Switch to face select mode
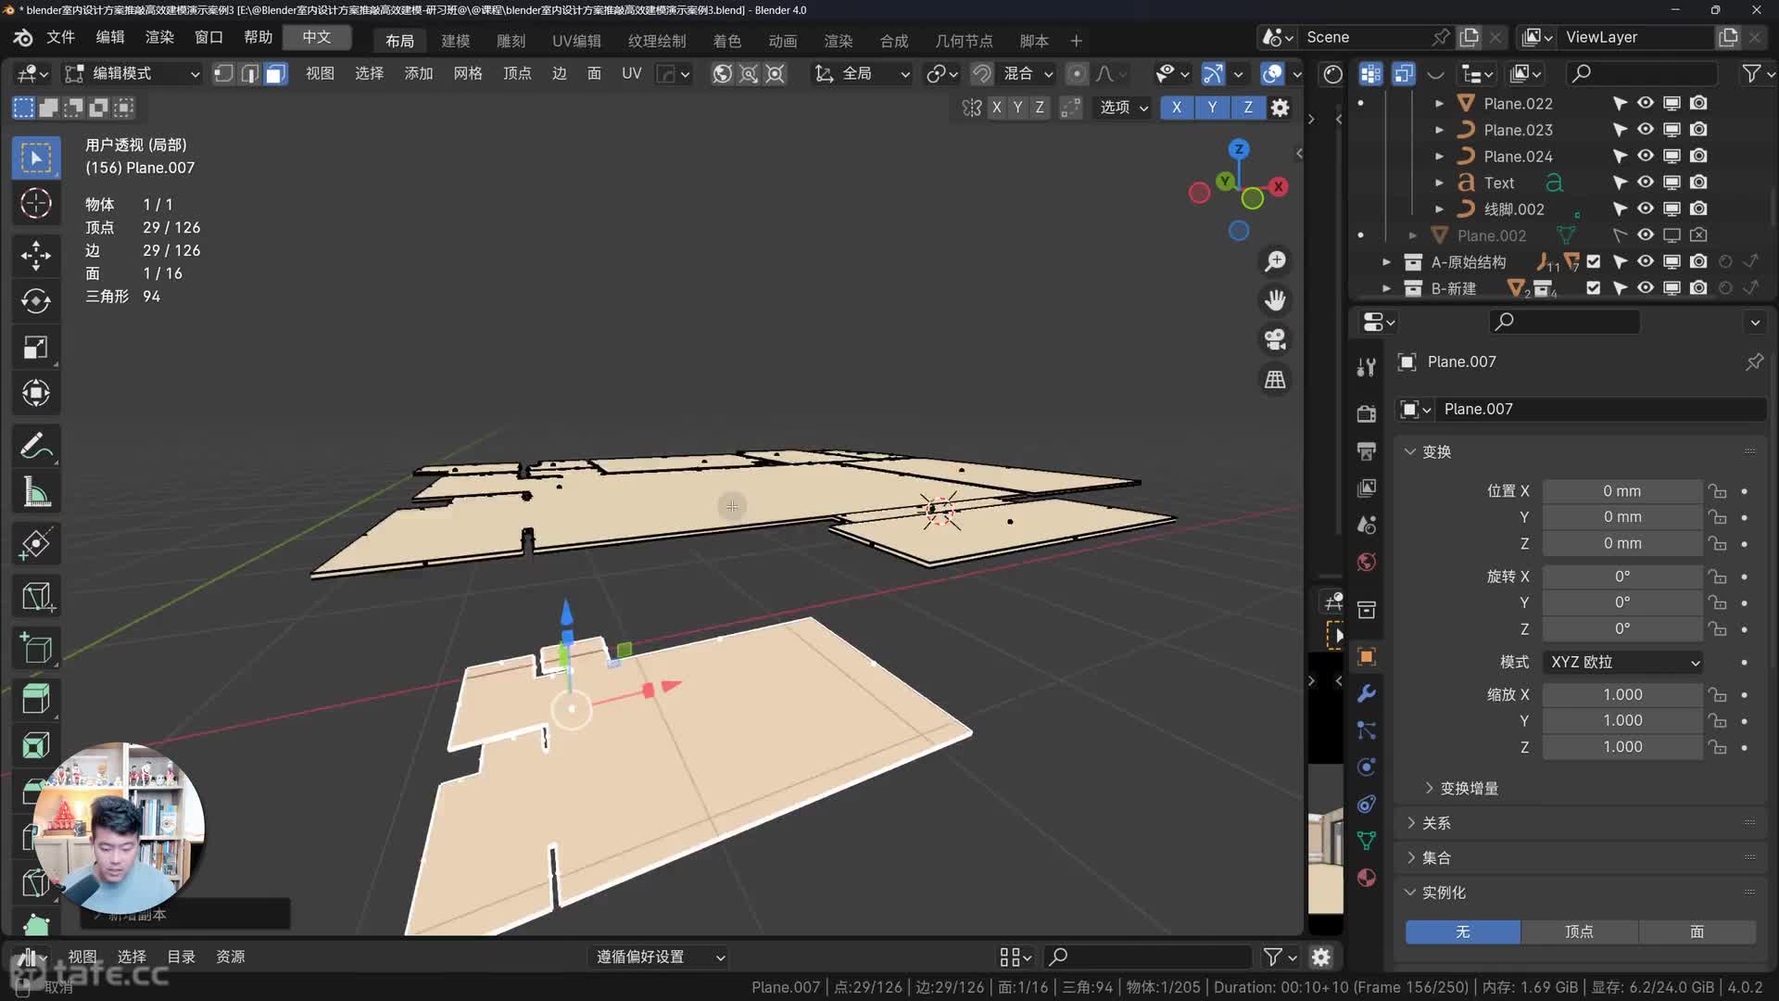 pyautogui.click(x=275, y=74)
